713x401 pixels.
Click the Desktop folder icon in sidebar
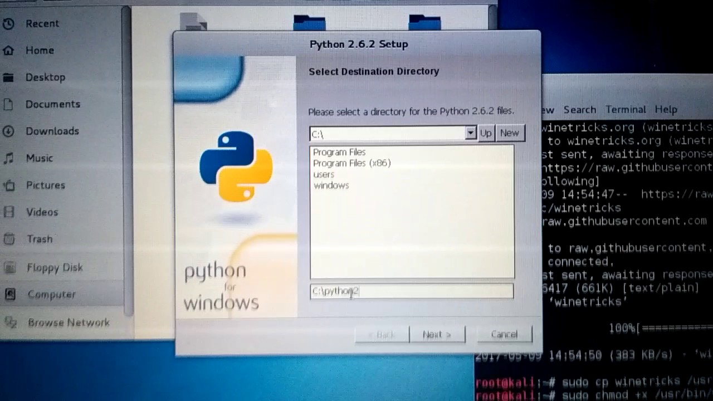[8, 77]
